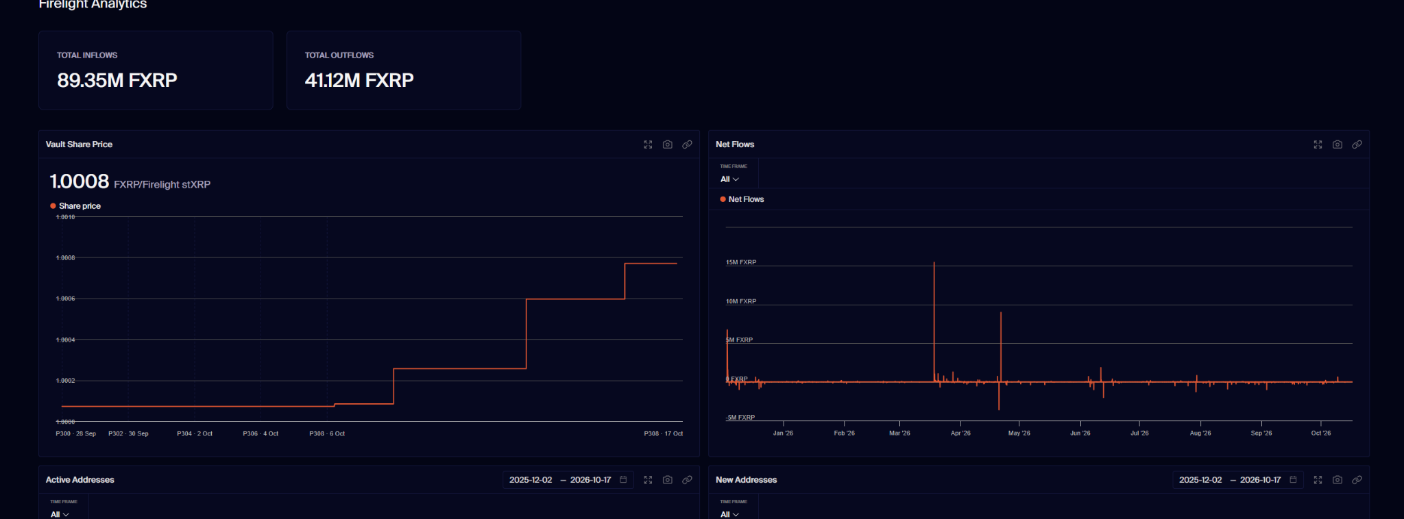Click the 15M FXRP axis label
1404x519 pixels.
click(x=741, y=262)
